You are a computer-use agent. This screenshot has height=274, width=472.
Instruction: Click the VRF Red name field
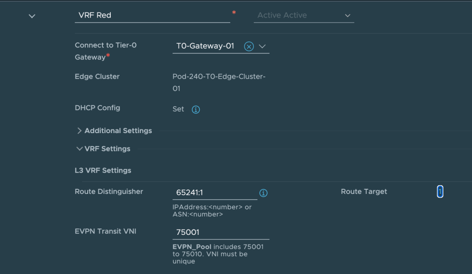(152, 16)
